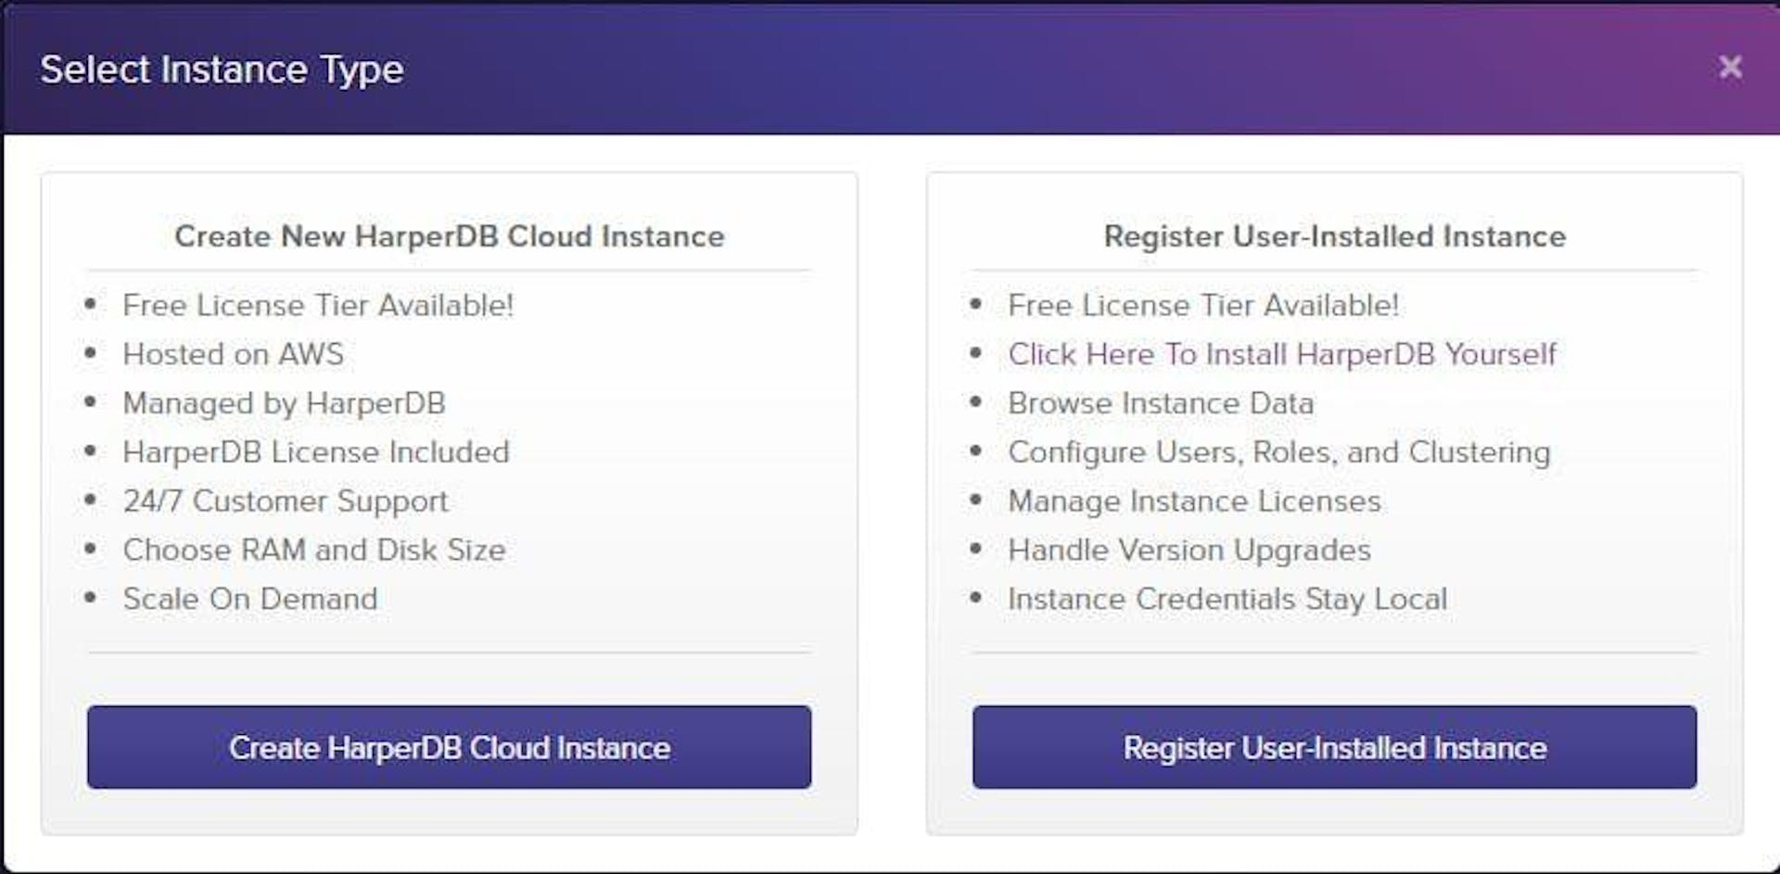This screenshot has width=1780, height=874.
Task: Click Scale On Demand text
Action: (250, 599)
